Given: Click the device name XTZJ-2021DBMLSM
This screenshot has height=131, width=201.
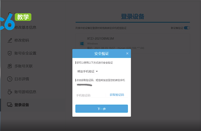Looking at the screenshot, I should tap(100, 38).
